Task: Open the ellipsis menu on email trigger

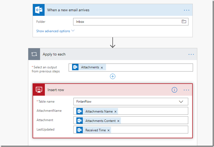Action: coord(187,10)
